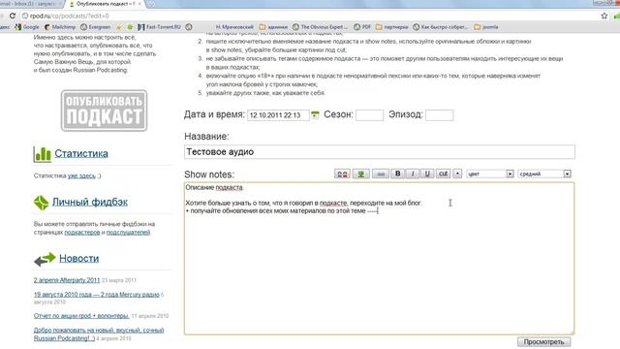
Task: Click the link insert button in editor toolbar
Action: (381, 174)
